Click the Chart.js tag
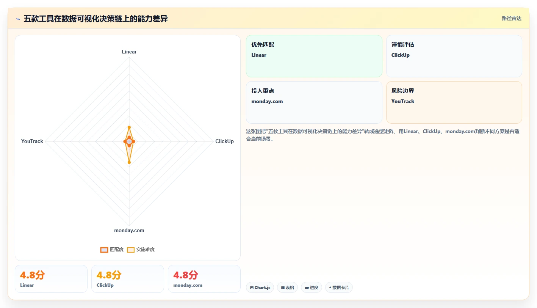The height and width of the screenshot is (308, 537). pos(260,288)
